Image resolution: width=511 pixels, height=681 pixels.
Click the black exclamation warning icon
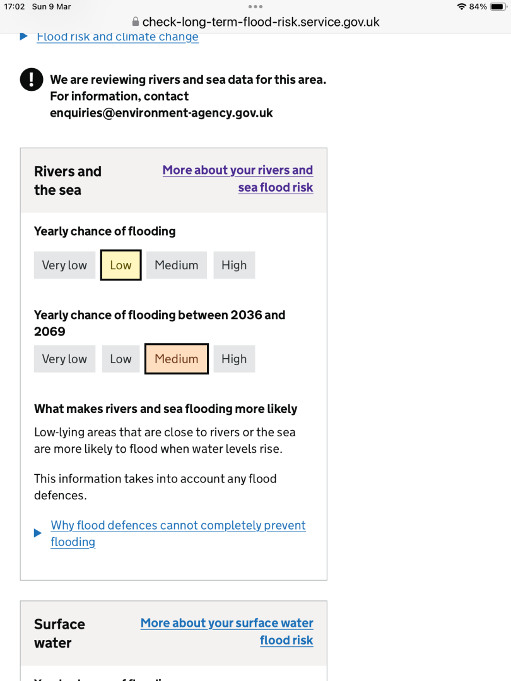click(x=31, y=79)
